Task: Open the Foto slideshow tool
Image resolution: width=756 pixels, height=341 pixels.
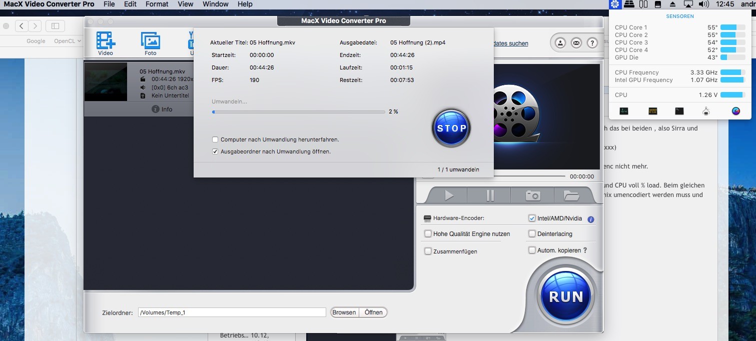Action: [x=150, y=43]
